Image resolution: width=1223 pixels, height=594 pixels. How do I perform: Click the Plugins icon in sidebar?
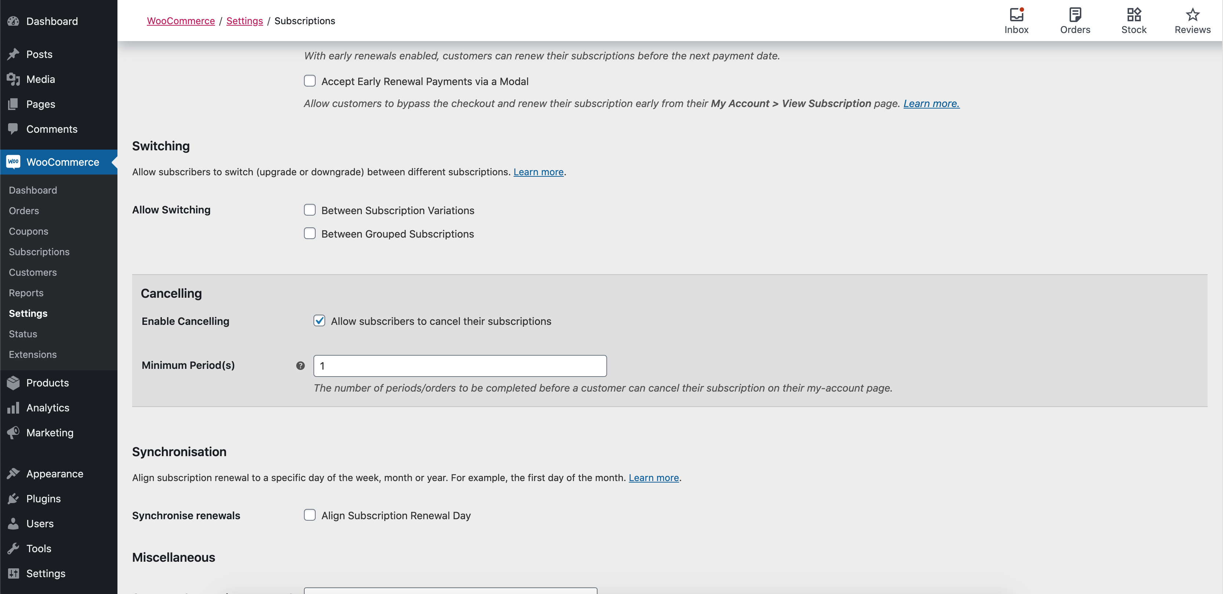[x=13, y=499]
